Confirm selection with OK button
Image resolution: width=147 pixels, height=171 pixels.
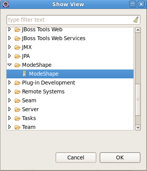120,157
